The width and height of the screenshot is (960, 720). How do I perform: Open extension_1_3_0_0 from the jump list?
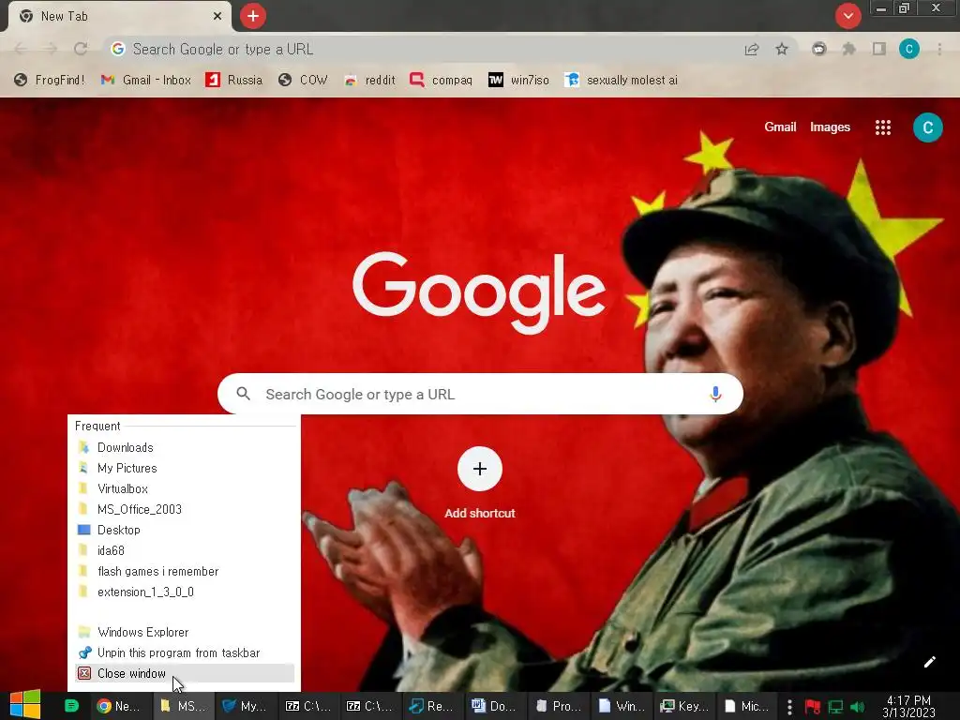(x=185, y=592)
